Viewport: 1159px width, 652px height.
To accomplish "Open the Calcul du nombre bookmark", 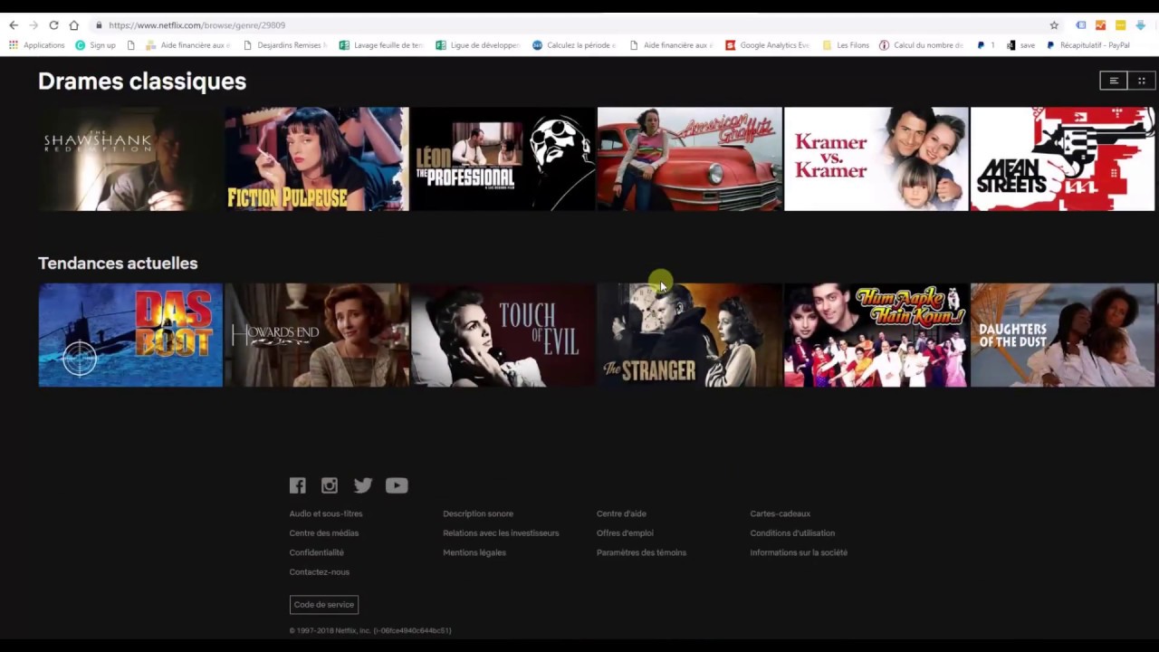I will (x=922, y=45).
